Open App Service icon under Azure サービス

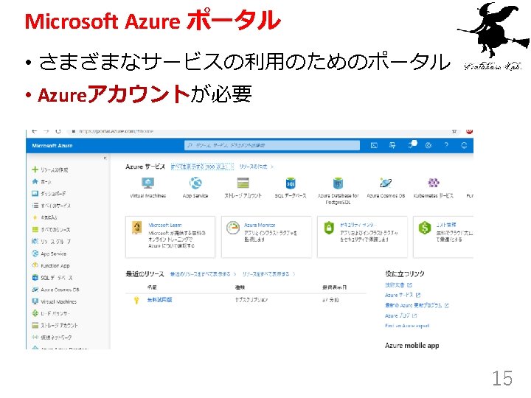pyautogui.click(x=195, y=183)
